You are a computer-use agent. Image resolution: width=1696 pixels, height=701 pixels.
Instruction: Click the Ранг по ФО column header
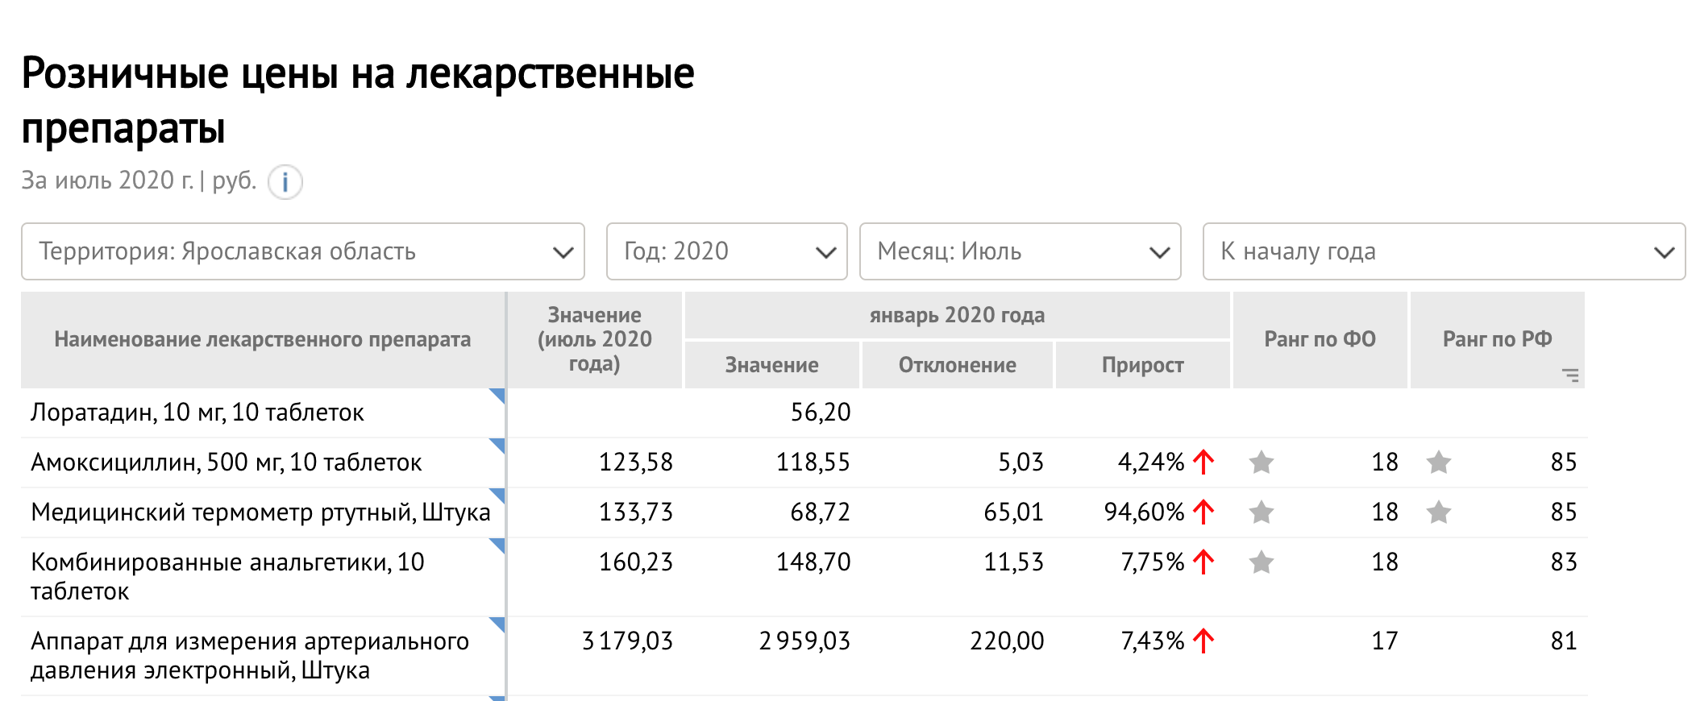coord(1320,339)
